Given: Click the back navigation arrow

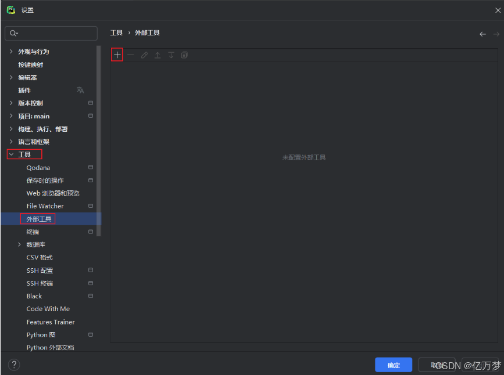Looking at the screenshot, I should pos(482,34).
